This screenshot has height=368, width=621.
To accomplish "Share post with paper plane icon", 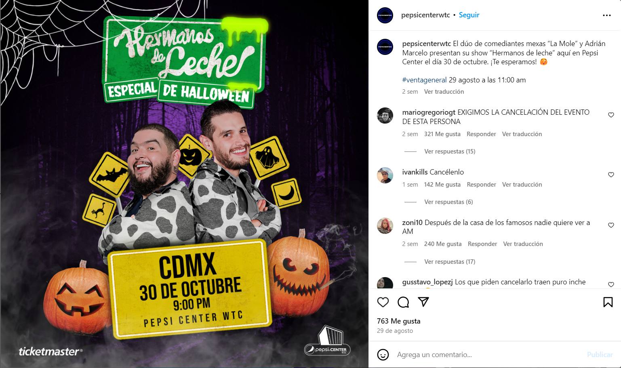I will [423, 302].
